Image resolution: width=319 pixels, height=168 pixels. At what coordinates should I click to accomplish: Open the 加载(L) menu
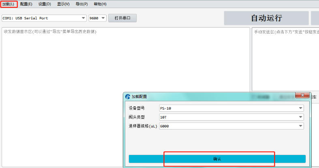(x=9, y=4)
